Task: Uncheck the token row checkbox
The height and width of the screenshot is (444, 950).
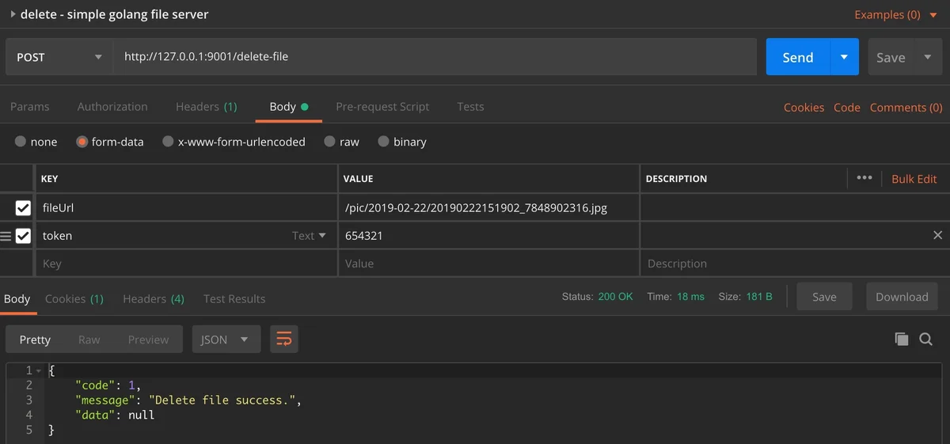Action: 23,236
